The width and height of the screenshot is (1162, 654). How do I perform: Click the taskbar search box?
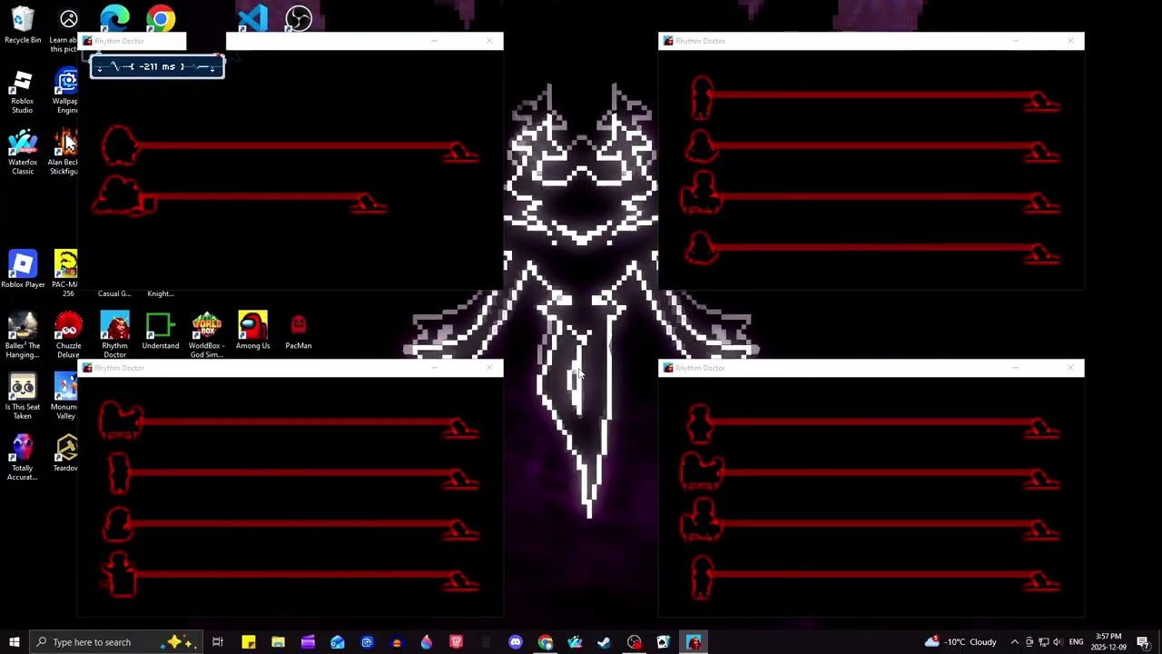coord(114,642)
